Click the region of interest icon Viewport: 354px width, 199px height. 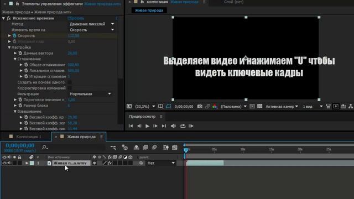[252, 106]
